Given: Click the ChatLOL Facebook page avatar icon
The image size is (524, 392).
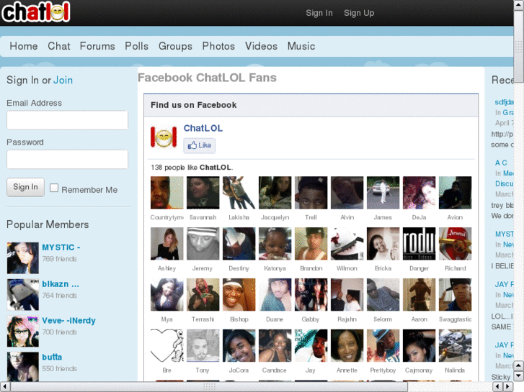Looking at the screenshot, I should 164,137.
